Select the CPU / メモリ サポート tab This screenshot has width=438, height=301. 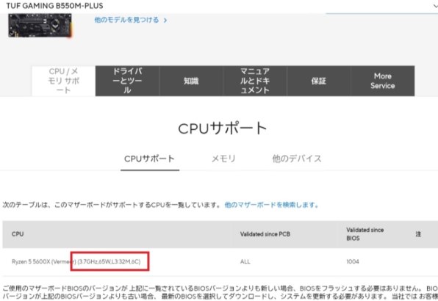64,81
